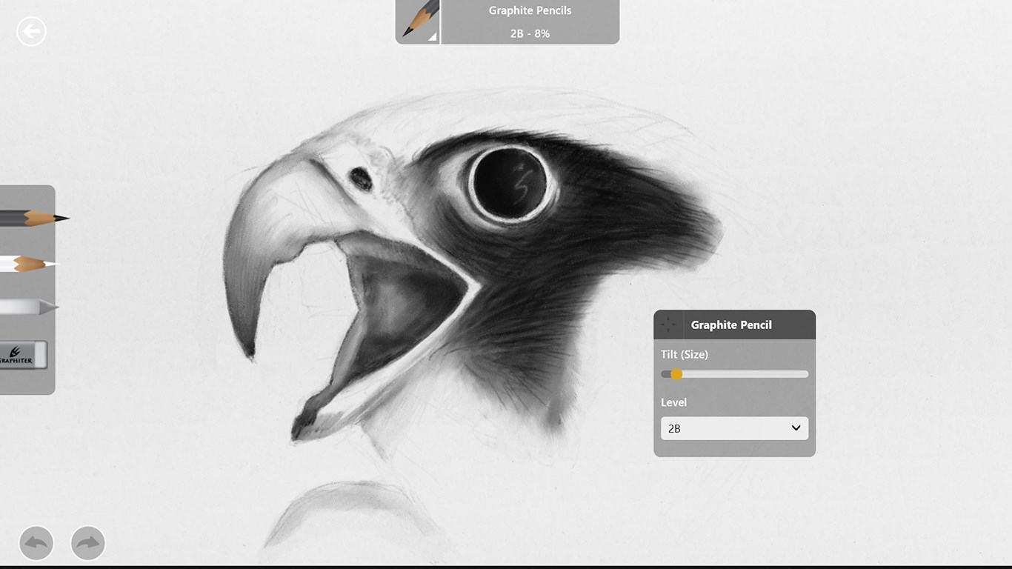The height and width of the screenshot is (569, 1012).
Task: Click the undo arrow icon
Action: pos(36,543)
